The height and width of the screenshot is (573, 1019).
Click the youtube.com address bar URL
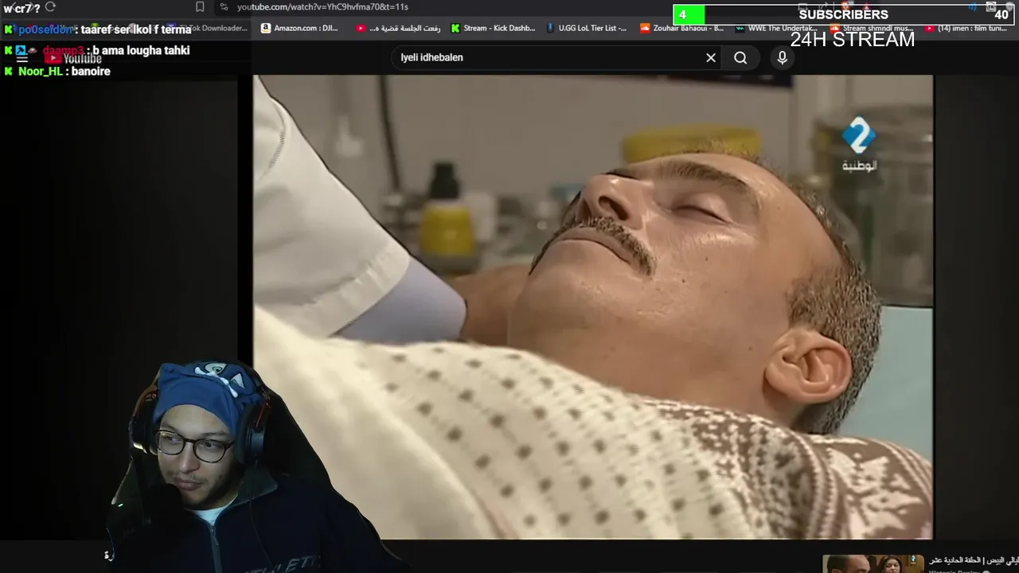point(322,7)
